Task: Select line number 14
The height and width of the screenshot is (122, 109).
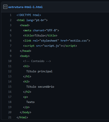Action: 10,81
